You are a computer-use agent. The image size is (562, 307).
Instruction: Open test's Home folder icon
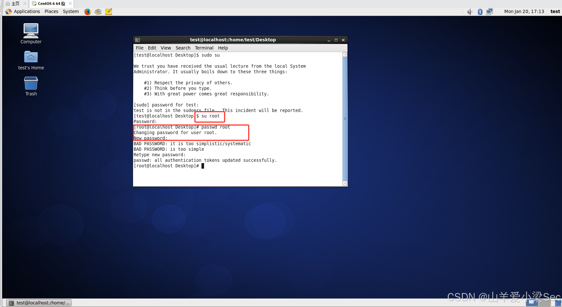point(31,60)
